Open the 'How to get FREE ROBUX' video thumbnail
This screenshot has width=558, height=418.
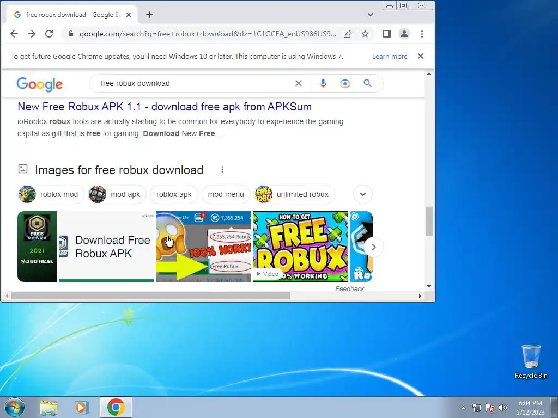tap(300, 247)
